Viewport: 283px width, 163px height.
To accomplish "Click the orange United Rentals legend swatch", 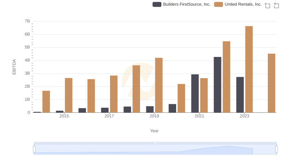I will coord(218,4).
